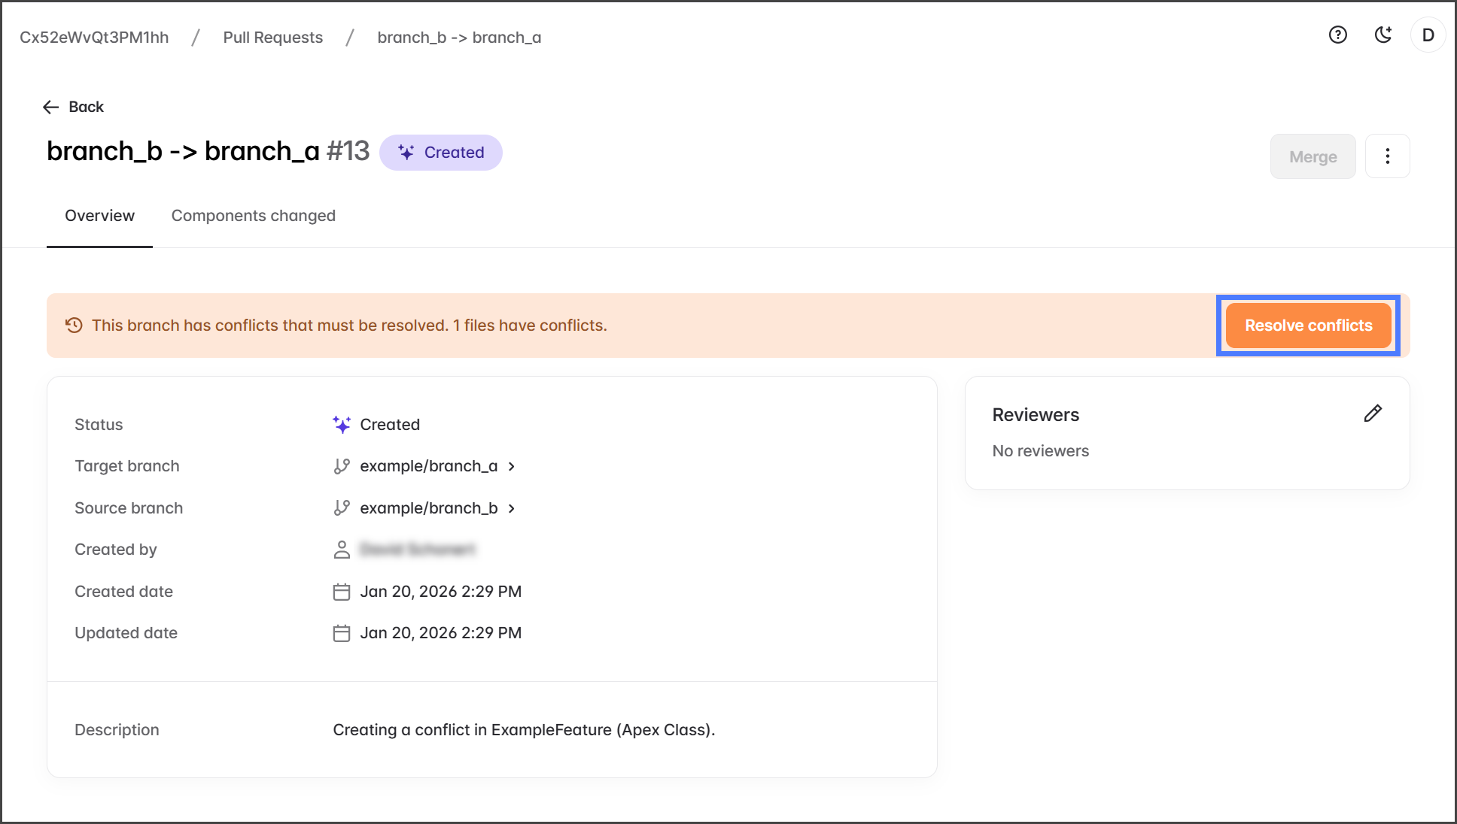The height and width of the screenshot is (824, 1457).
Task: Click the help question mark icon
Action: (x=1337, y=35)
